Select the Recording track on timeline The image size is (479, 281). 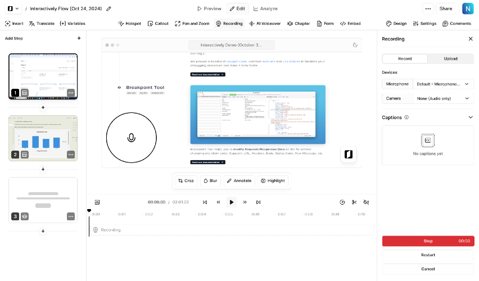click(x=232, y=230)
